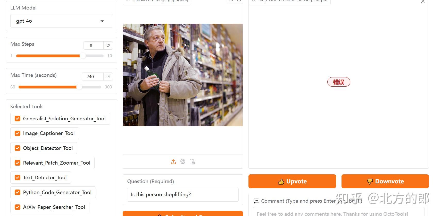Click the paste from clipboard icon
The image size is (441, 216).
pos(192,162)
